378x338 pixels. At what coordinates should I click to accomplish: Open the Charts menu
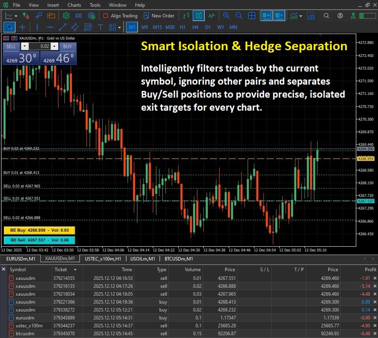tap(74, 5)
